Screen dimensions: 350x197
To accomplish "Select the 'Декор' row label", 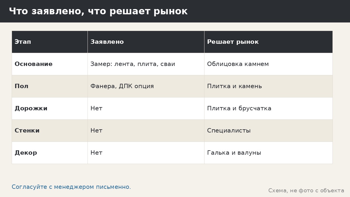I will pyautogui.click(x=50, y=153).
